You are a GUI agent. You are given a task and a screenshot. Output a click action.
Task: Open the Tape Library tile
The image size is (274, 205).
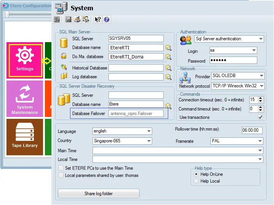tap(25, 137)
